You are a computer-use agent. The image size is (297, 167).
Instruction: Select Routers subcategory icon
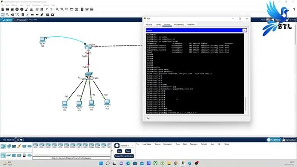(3, 155)
